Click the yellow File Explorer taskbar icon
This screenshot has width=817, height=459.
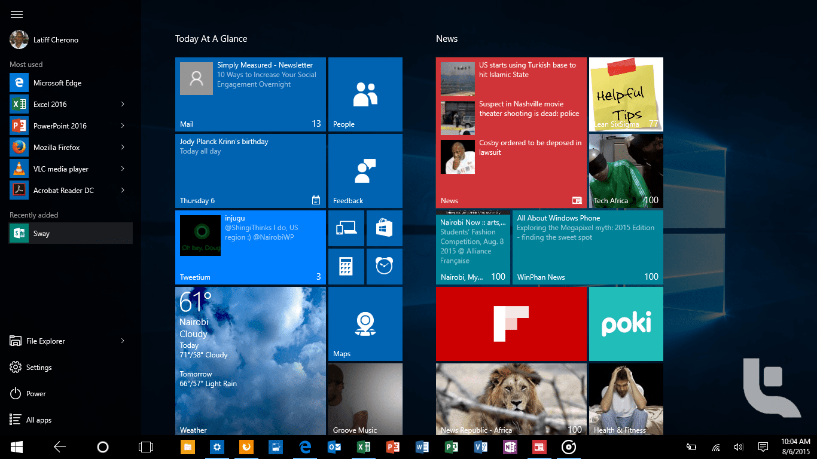point(187,447)
